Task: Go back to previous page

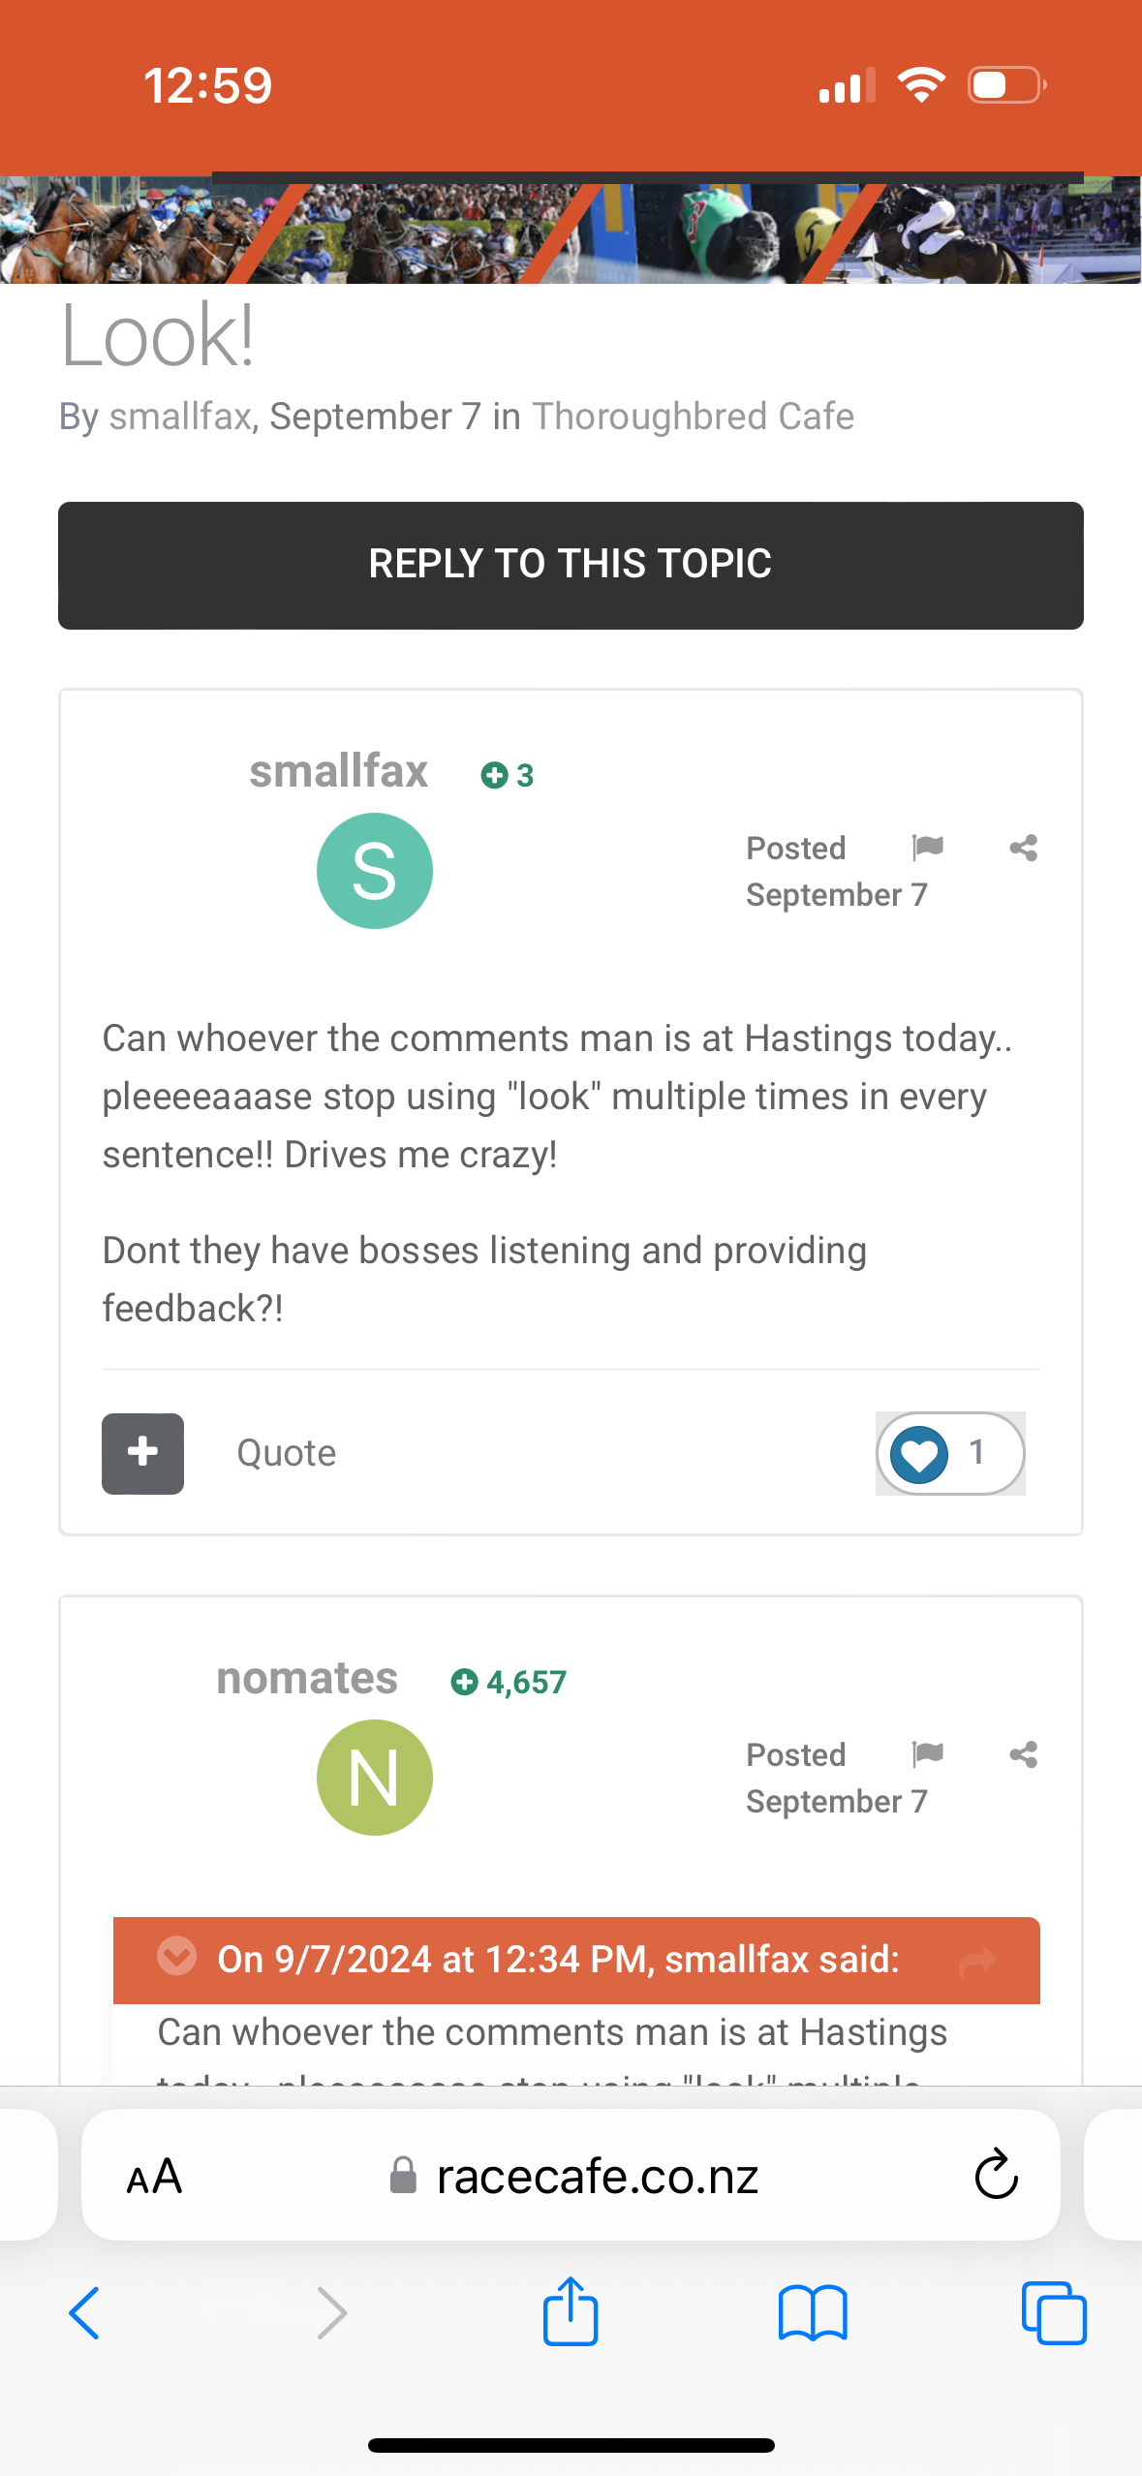Action: (x=85, y=2313)
